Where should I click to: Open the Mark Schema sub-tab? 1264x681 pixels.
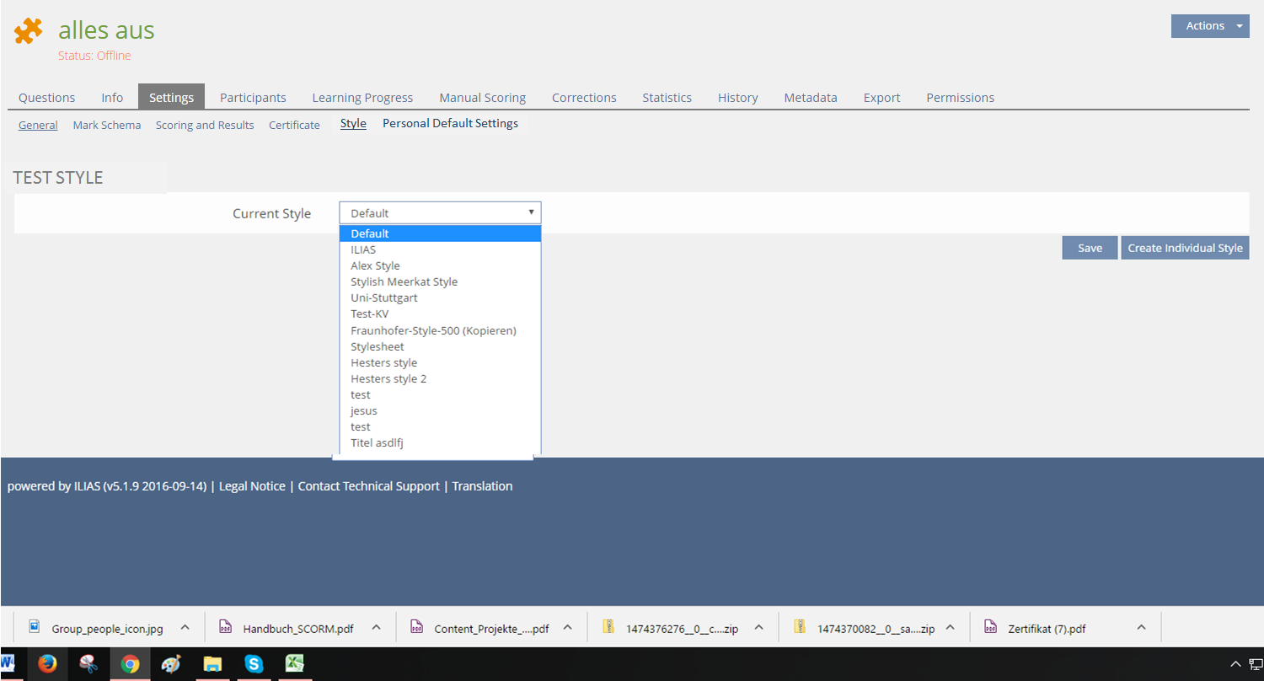(107, 125)
